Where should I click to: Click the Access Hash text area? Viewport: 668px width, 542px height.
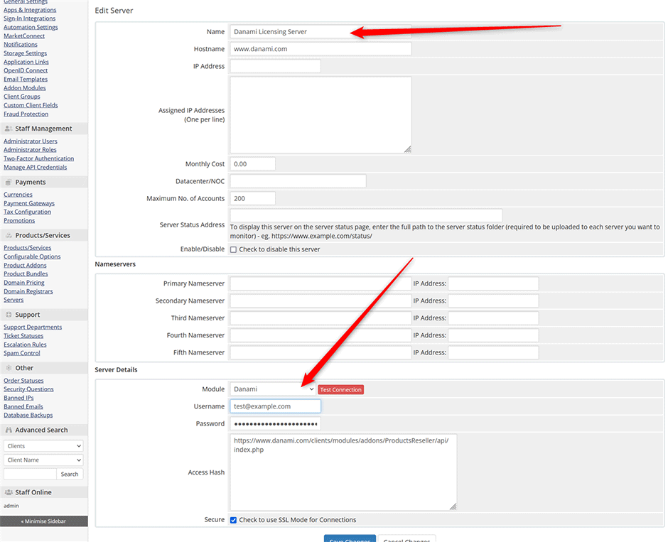(343, 472)
